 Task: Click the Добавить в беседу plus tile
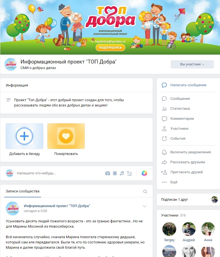25,136
